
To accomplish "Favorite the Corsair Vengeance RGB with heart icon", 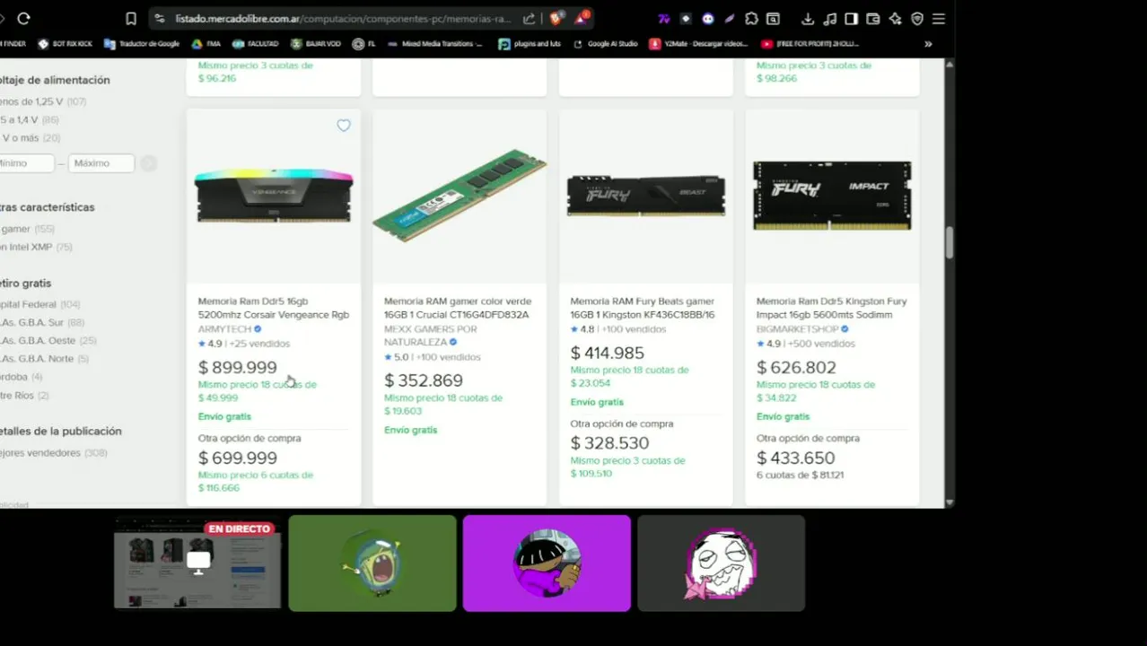I will (344, 126).
